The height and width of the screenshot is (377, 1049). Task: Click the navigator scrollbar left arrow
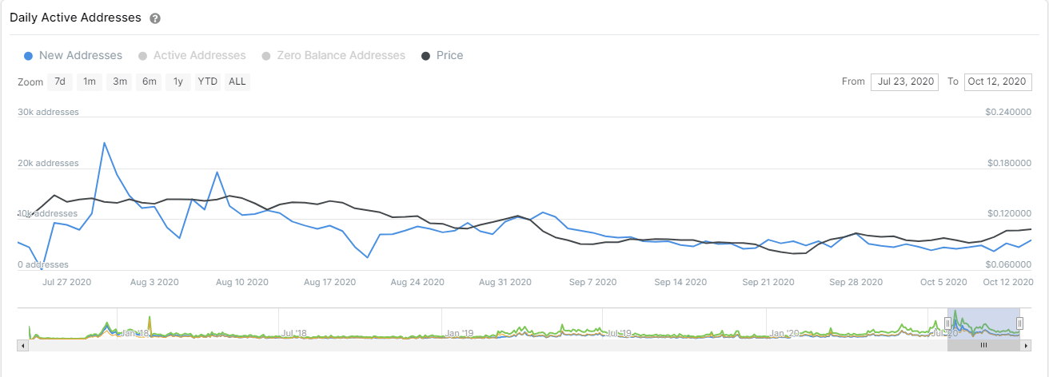coord(22,345)
